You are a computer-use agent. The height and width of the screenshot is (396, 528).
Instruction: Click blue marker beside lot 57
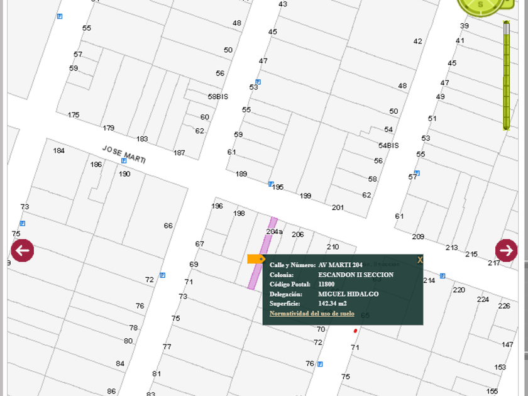417,173
